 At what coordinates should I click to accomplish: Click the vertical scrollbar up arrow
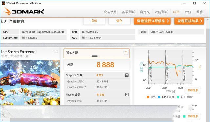[x=208, y=20]
